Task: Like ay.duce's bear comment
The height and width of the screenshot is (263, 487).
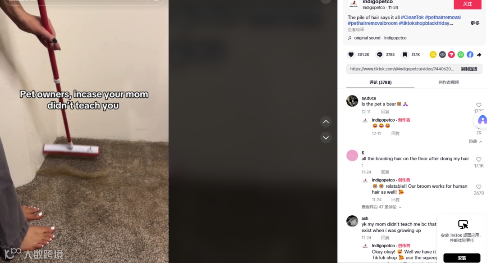Action: tap(478, 105)
